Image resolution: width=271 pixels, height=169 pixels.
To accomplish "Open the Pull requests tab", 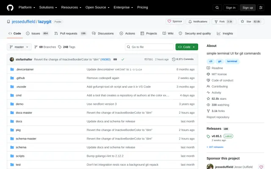I will (x=70, y=33).
